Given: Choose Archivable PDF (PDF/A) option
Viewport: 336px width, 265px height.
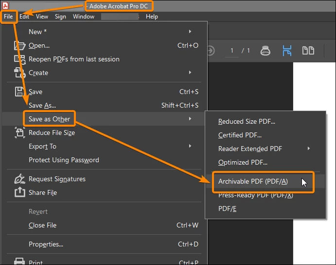Looking at the screenshot, I should (265, 182).
